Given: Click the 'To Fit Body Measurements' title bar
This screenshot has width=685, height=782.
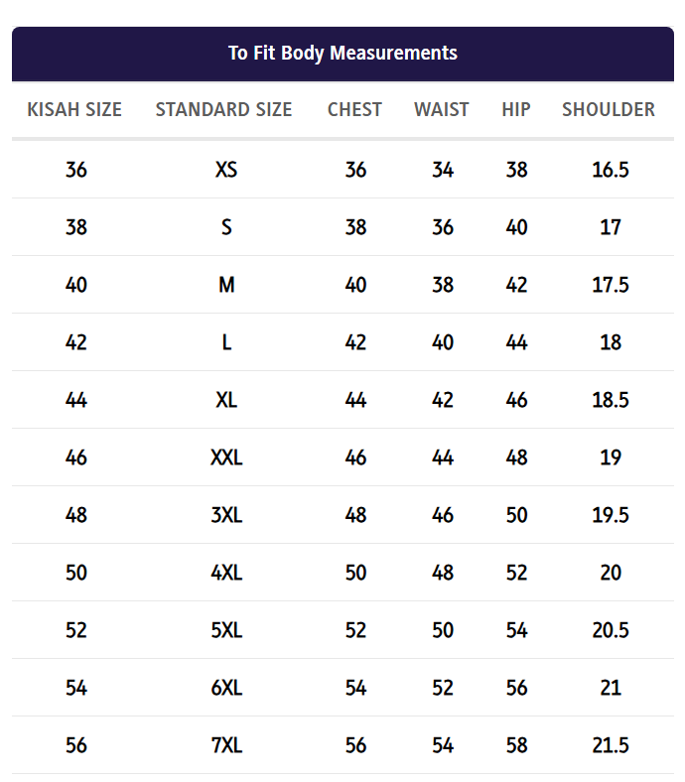Looking at the screenshot, I should [342, 53].
